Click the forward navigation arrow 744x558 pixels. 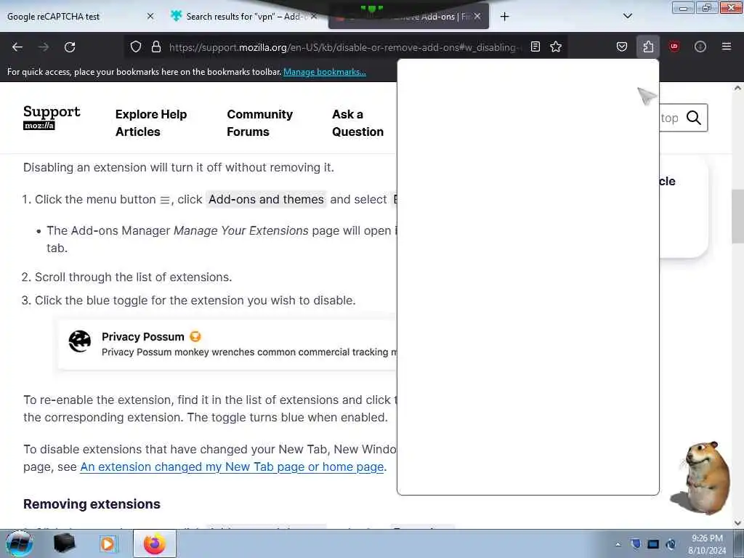[x=44, y=47]
